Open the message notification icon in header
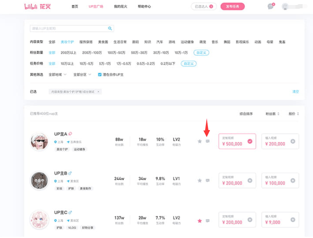 coord(270,6)
